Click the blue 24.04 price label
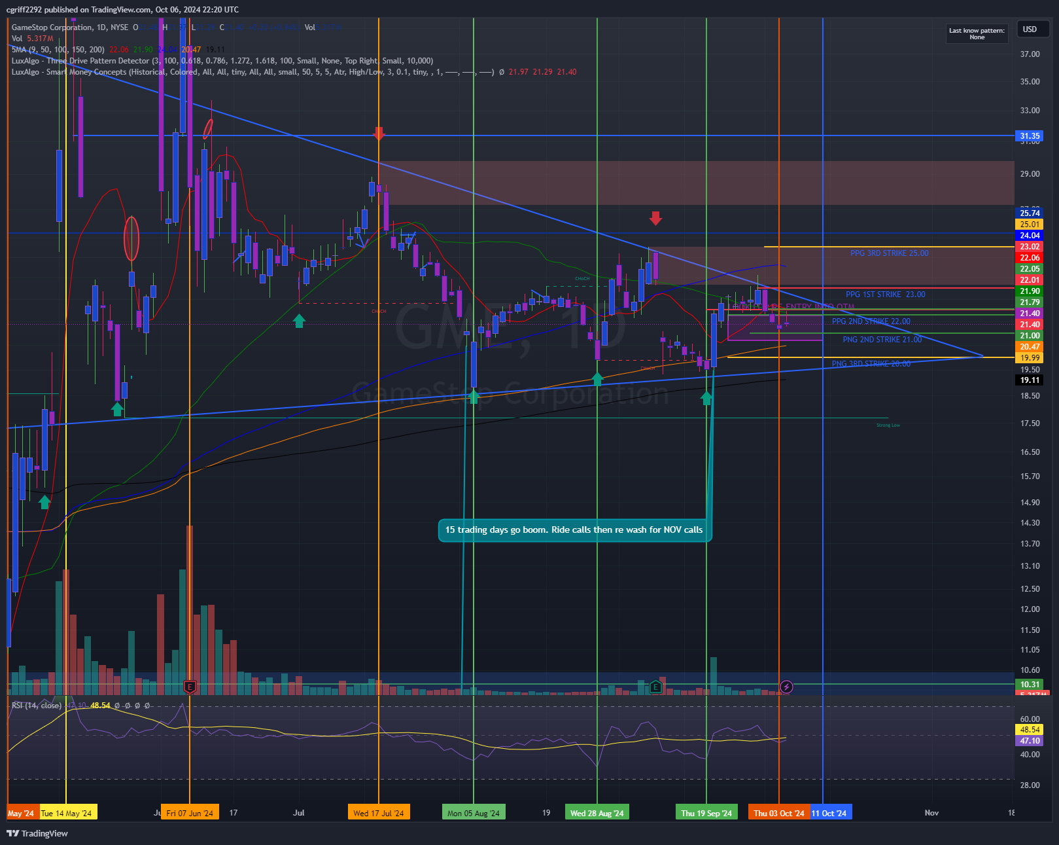 1030,235
